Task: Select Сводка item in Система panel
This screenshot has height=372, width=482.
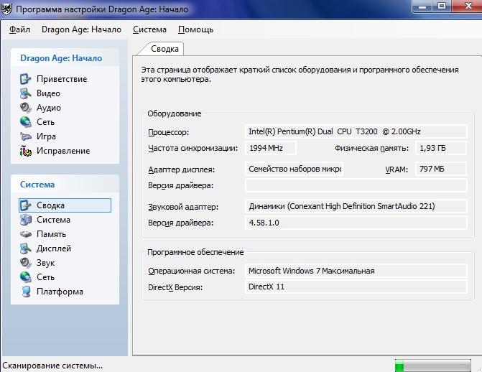Action: tap(50, 205)
